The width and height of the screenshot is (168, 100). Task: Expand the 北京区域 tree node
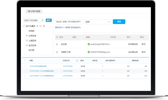coord(27,36)
